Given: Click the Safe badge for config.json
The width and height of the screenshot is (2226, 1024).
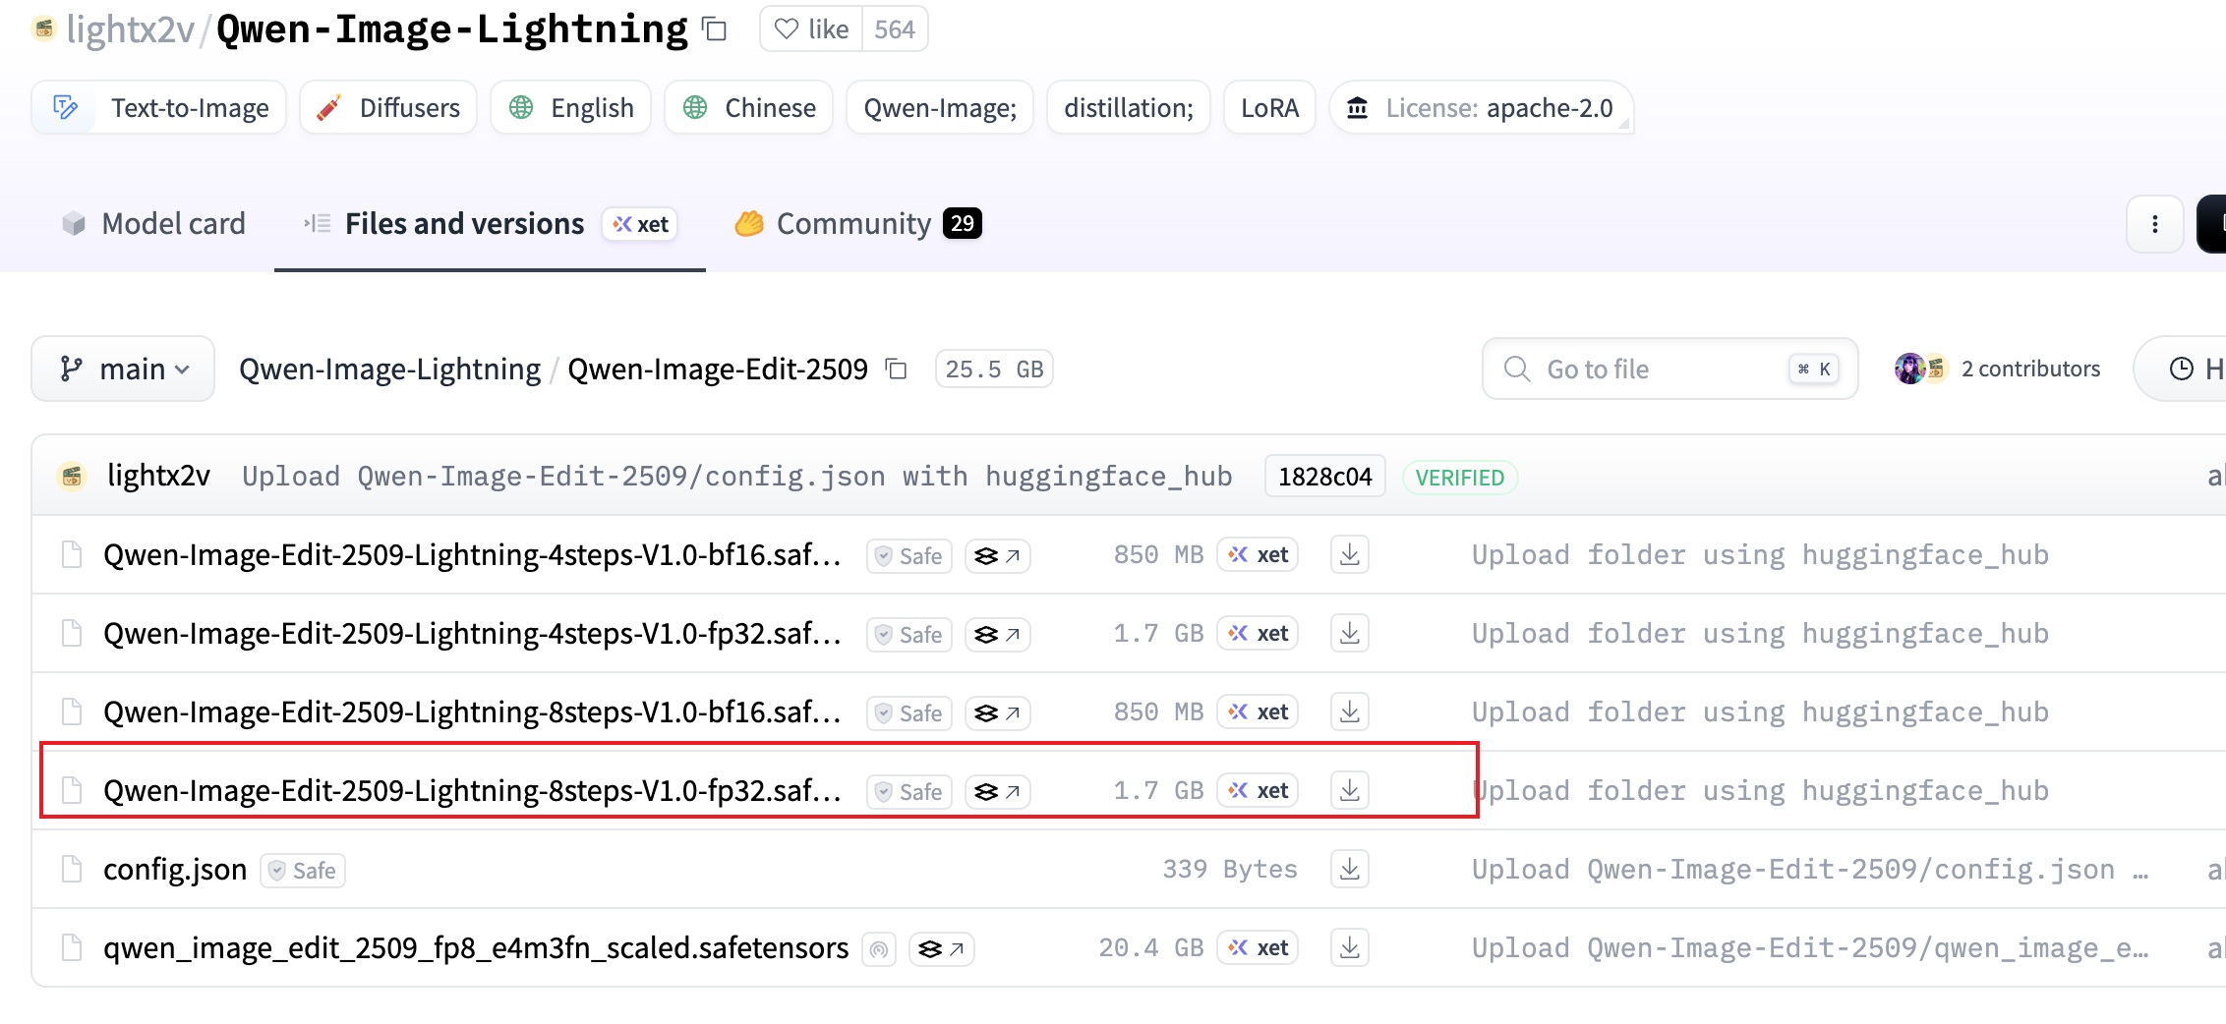Looking at the screenshot, I should point(303,870).
